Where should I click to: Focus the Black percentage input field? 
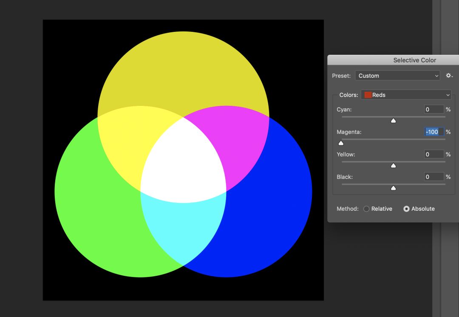tap(433, 177)
